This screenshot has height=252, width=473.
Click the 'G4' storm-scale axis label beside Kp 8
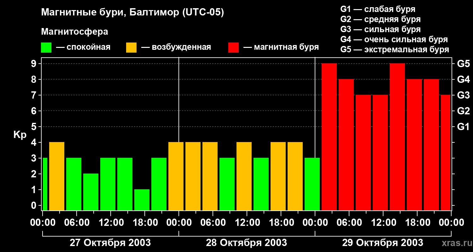tap(463, 80)
